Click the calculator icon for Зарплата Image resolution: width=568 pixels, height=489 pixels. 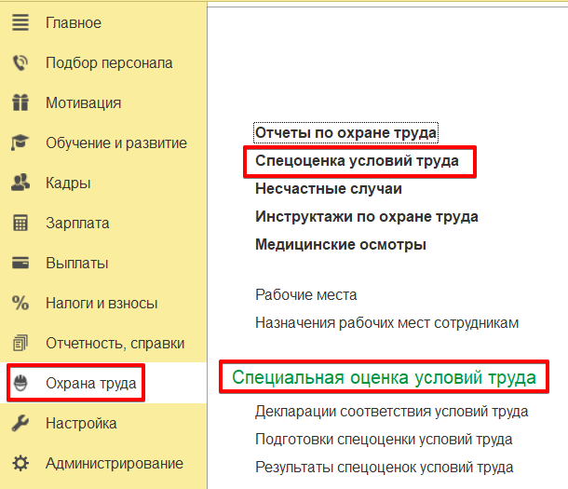click(20, 223)
